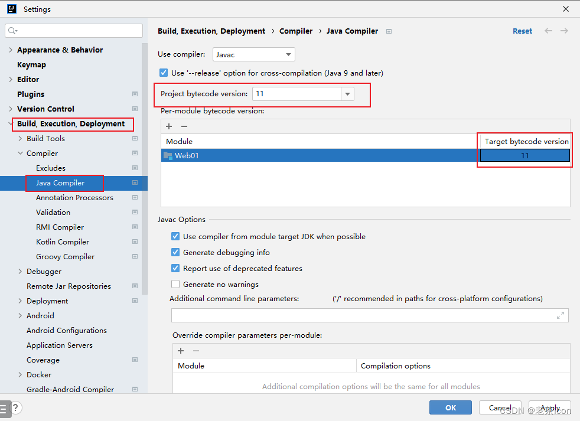Open the Use compiler Javac dropdown
This screenshot has width=580, height=421.
point(254,55)
